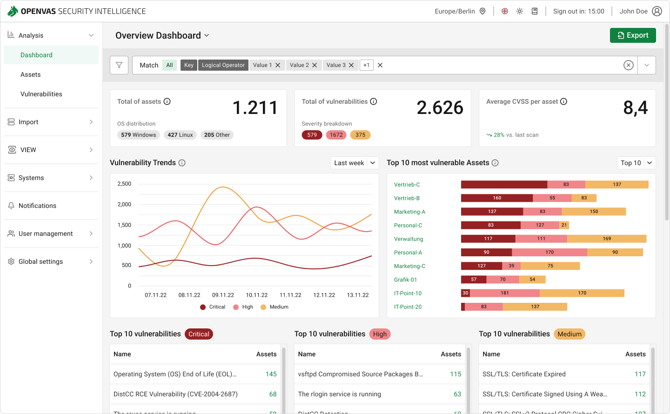Click the 1672 high severity badge

pyautogui.click(x=336, y=135)
